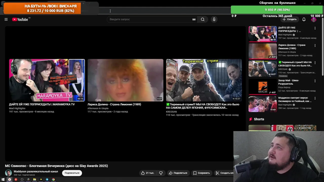
Task: Click the 48:16 duration badge on the sidebar MARAMOYKA thumbnail
Action: 273,40
